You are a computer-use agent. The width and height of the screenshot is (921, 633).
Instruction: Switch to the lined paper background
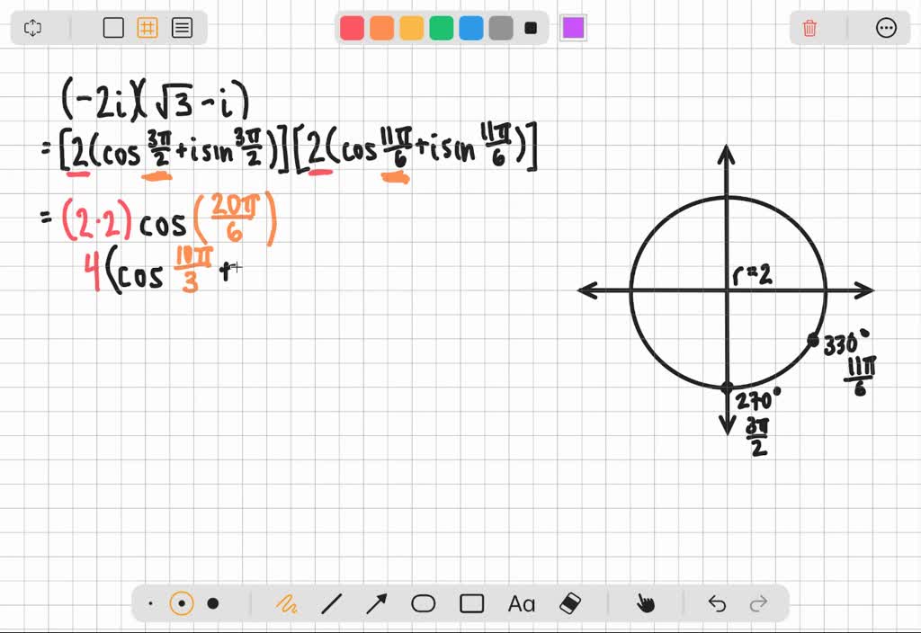point(181,28)
